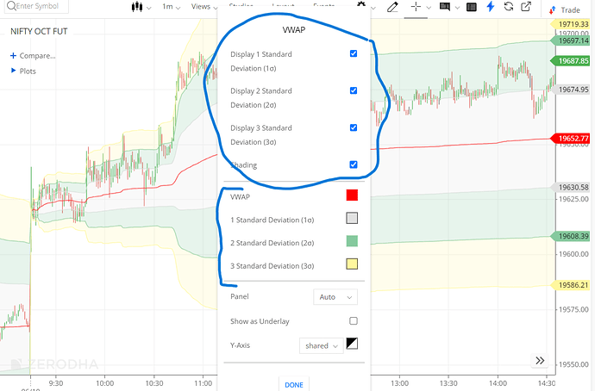Image resolution: width=595 pixels, height=391 pixels.
Task: Click the double-arrow scroll-to-latest button
Action: point(540,361)
